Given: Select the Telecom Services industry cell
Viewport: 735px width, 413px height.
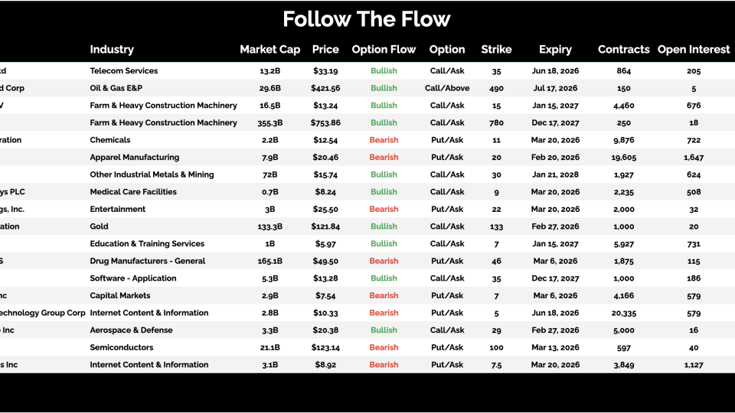Looking at the screenshot, I should (x=124, y=71).
